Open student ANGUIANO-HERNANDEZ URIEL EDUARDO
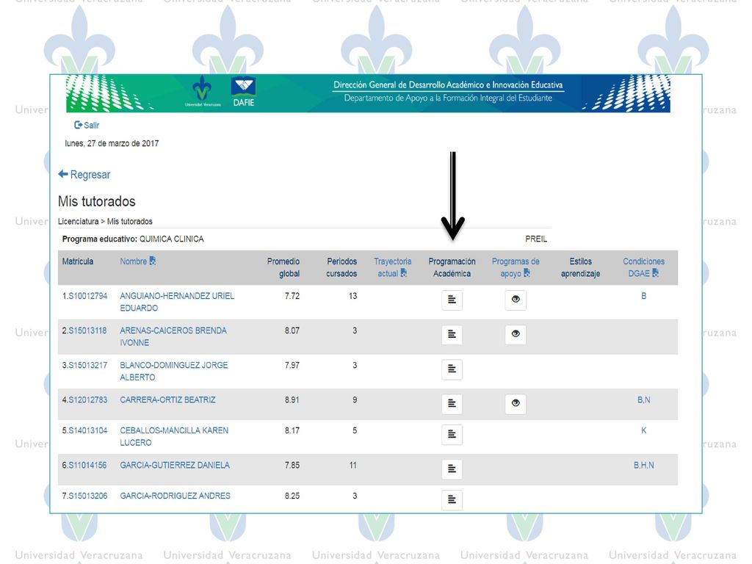752x564 pixels. click(x=177, y=302)
